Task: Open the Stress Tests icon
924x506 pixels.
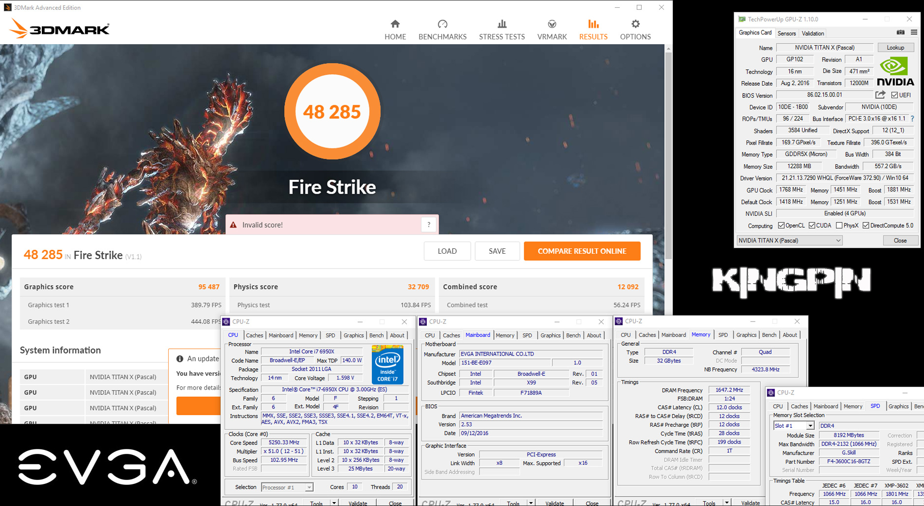Action: 502,24
